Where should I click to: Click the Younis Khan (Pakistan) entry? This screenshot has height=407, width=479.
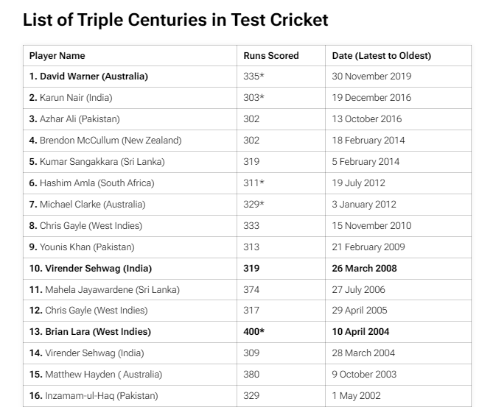tap(82, 247)
